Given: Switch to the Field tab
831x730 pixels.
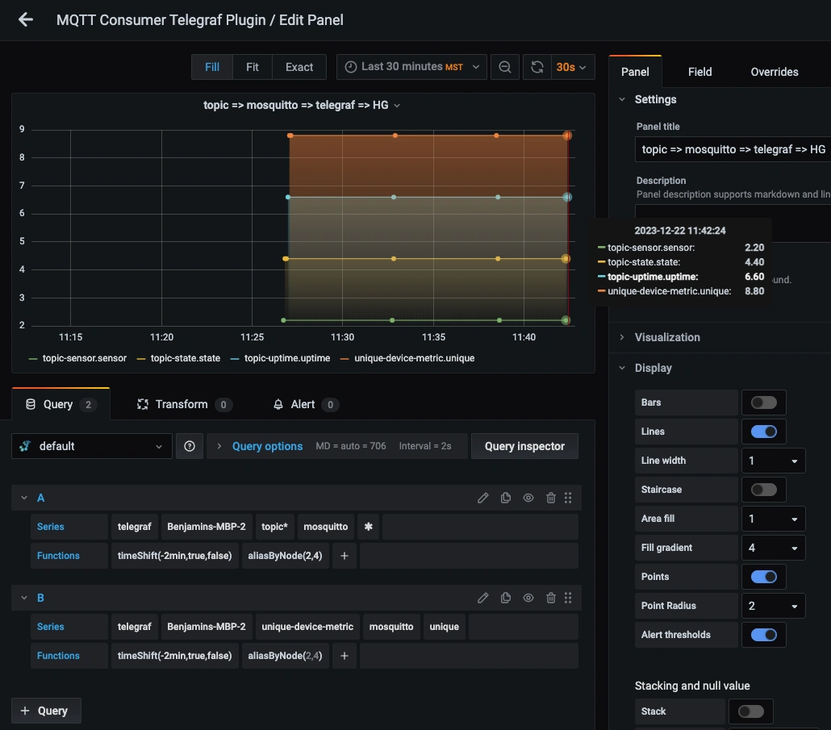Looking at the screenshot, I should tap(699, 72).
